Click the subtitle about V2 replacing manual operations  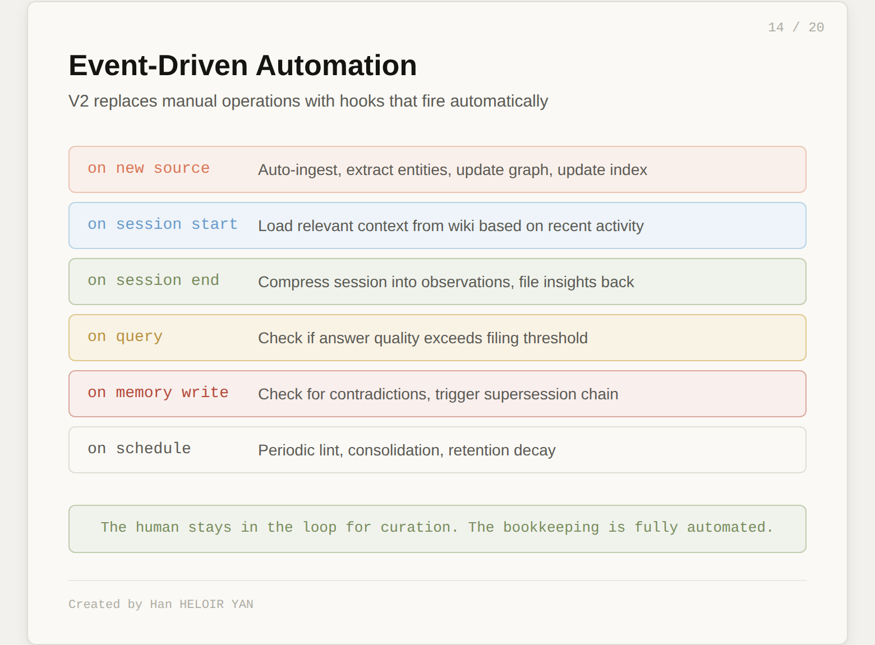point(308,101)
